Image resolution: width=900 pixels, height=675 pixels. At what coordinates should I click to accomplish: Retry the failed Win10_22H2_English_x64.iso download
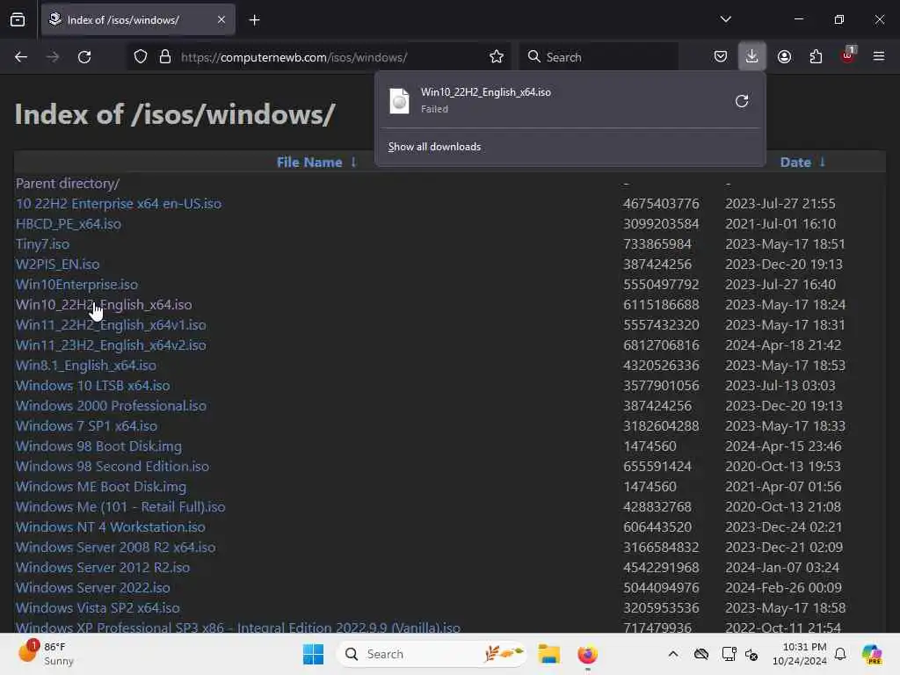coord(742,101)
